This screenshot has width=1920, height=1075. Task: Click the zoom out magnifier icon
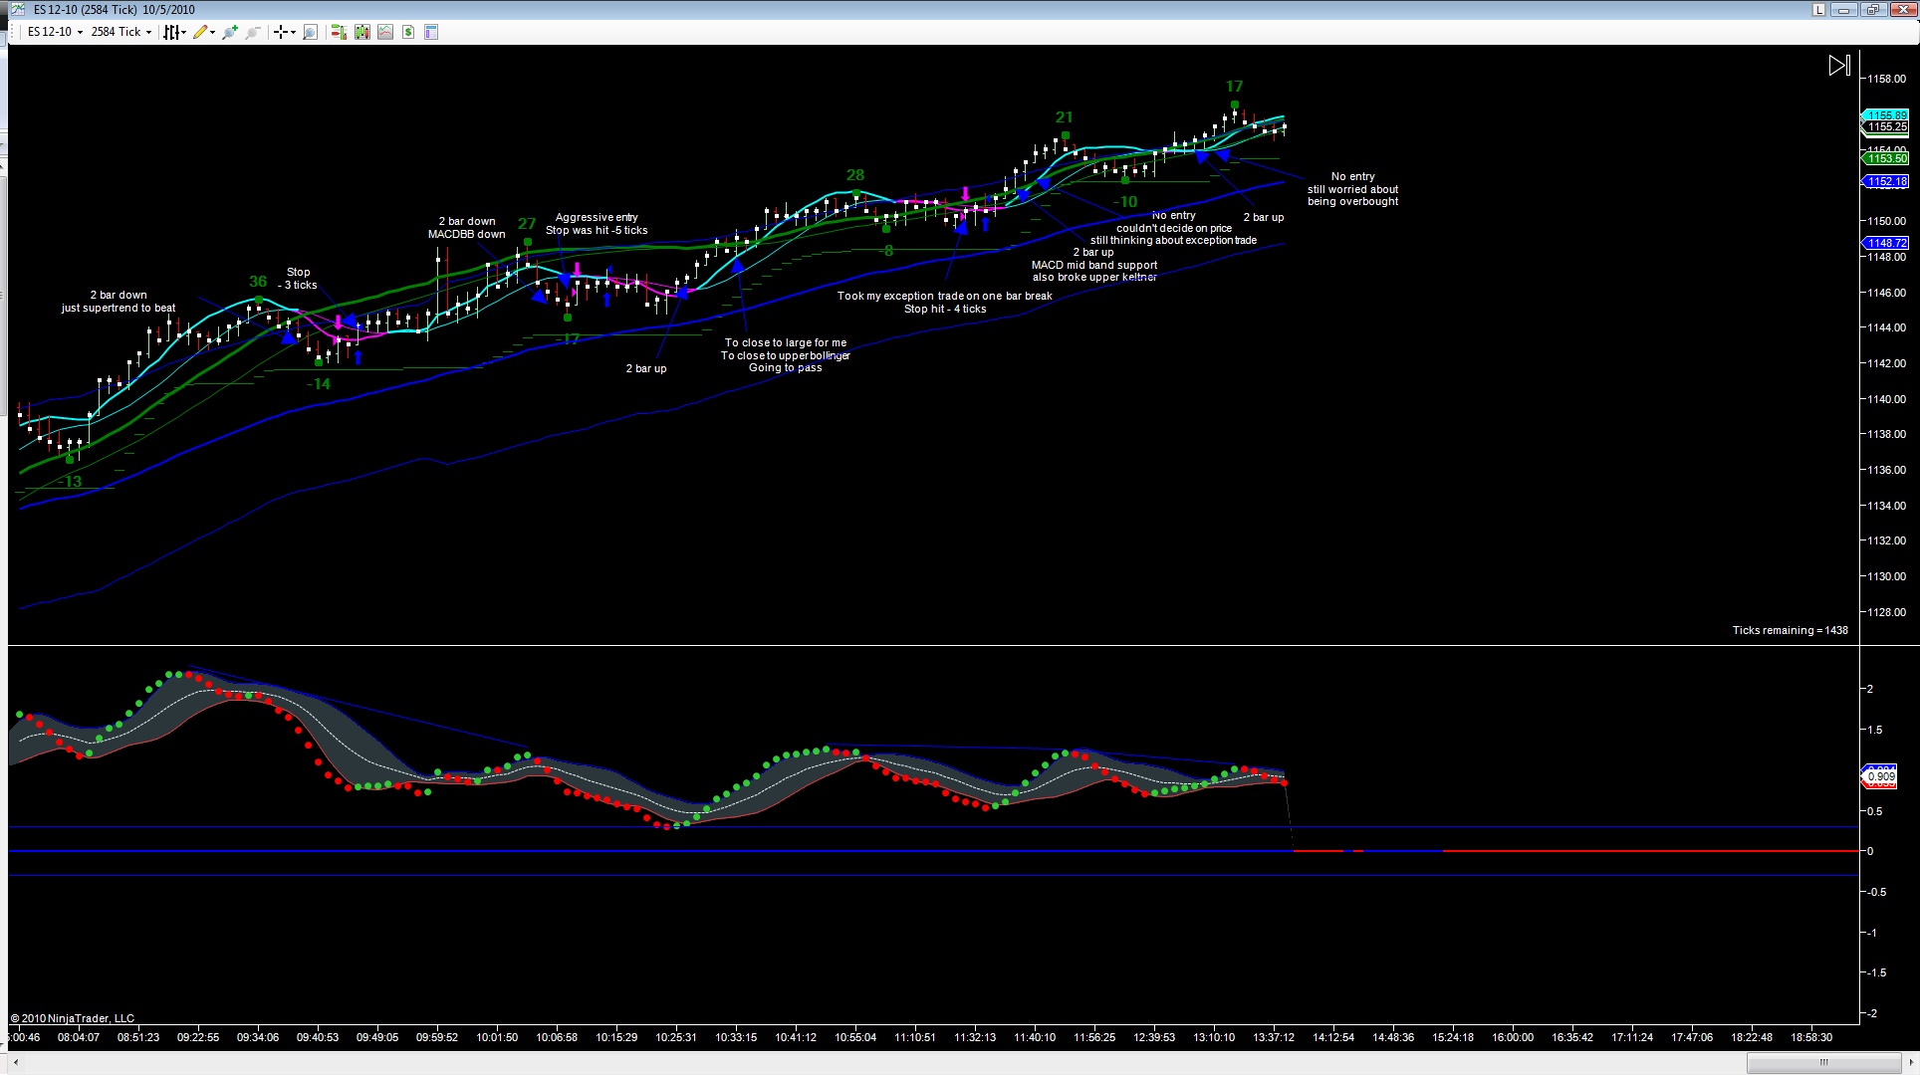point(253,32)
